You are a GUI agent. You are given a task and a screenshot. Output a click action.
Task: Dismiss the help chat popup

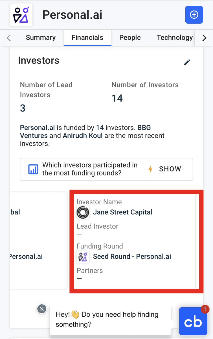pos(42,309)
